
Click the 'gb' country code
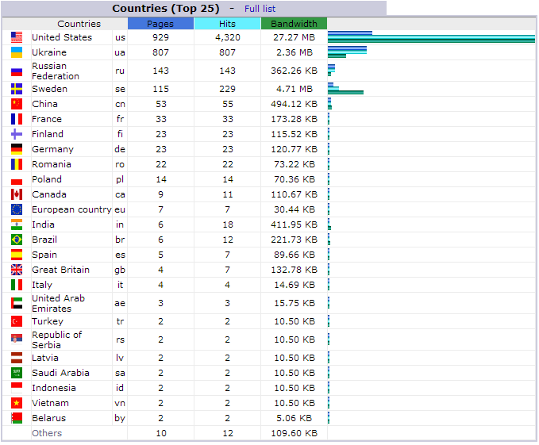coord(120,270)
